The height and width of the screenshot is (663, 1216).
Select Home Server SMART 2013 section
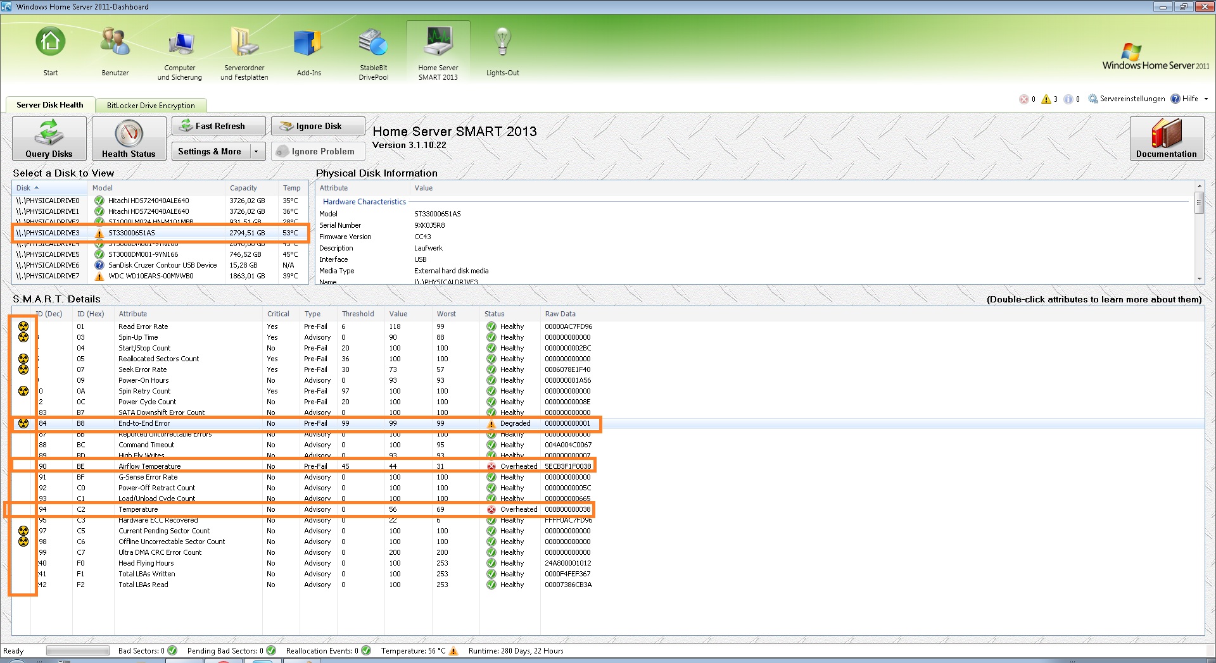(438, 53)
